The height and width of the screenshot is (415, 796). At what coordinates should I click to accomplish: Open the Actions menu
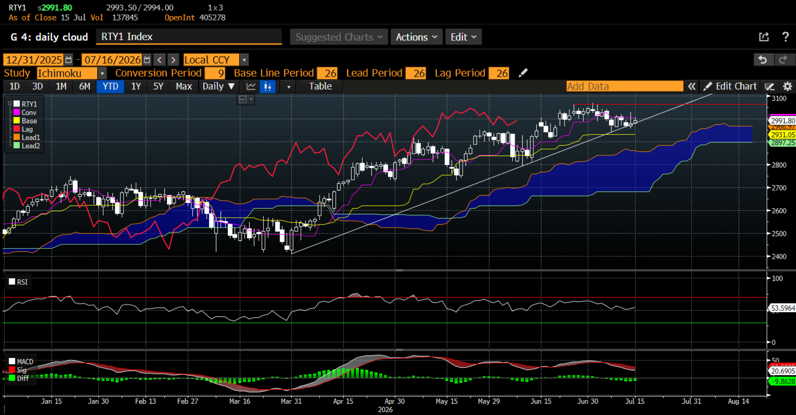click(x=417, y=37)
